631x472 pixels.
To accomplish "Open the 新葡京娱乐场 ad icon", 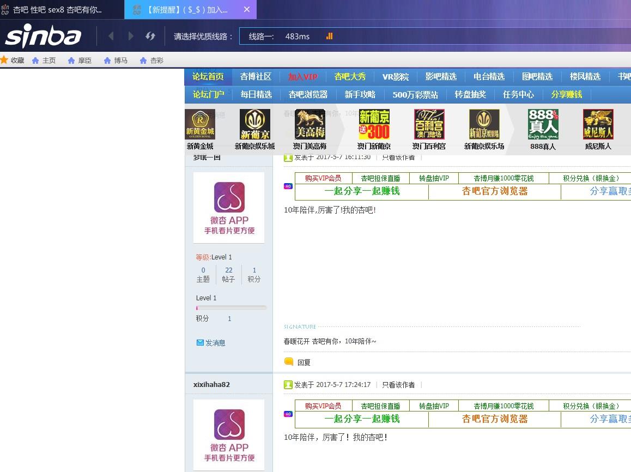I will click(484, 124).
